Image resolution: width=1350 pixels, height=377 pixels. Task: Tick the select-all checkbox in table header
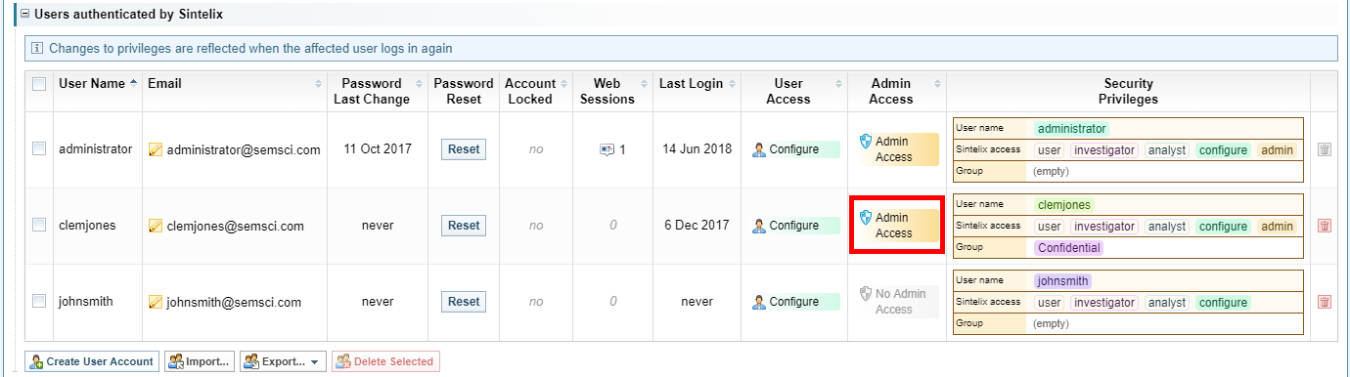pyautogui.click(x=39, y=84)
